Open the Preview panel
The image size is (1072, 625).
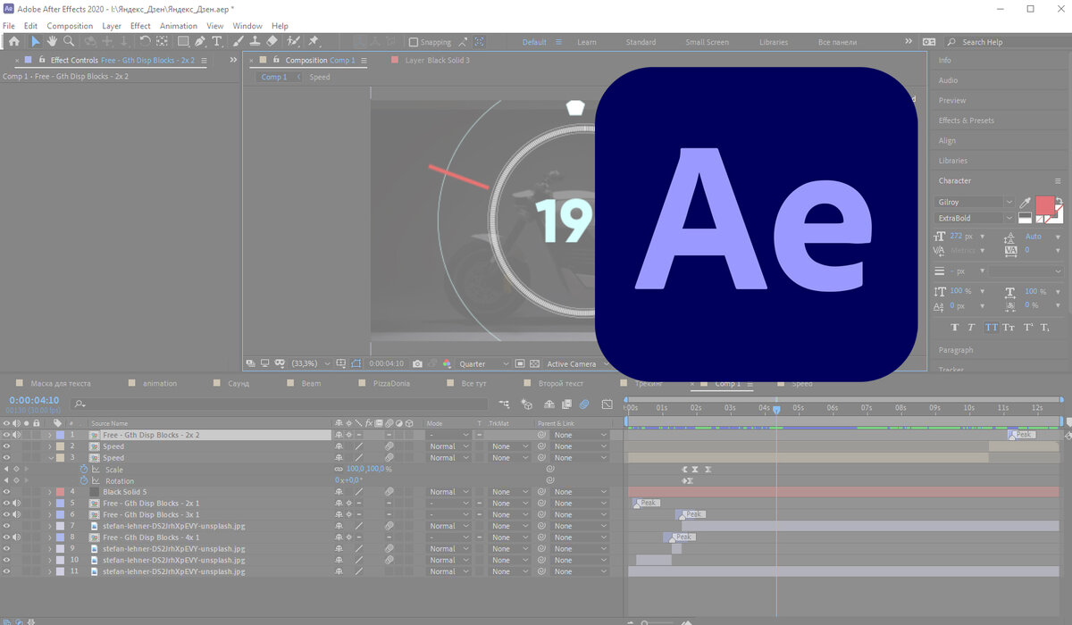[x=952, y=100]
